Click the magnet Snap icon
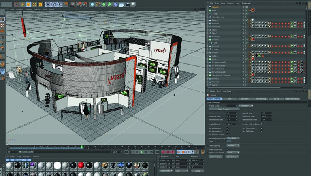311x176 pixels. coord(2,64)
